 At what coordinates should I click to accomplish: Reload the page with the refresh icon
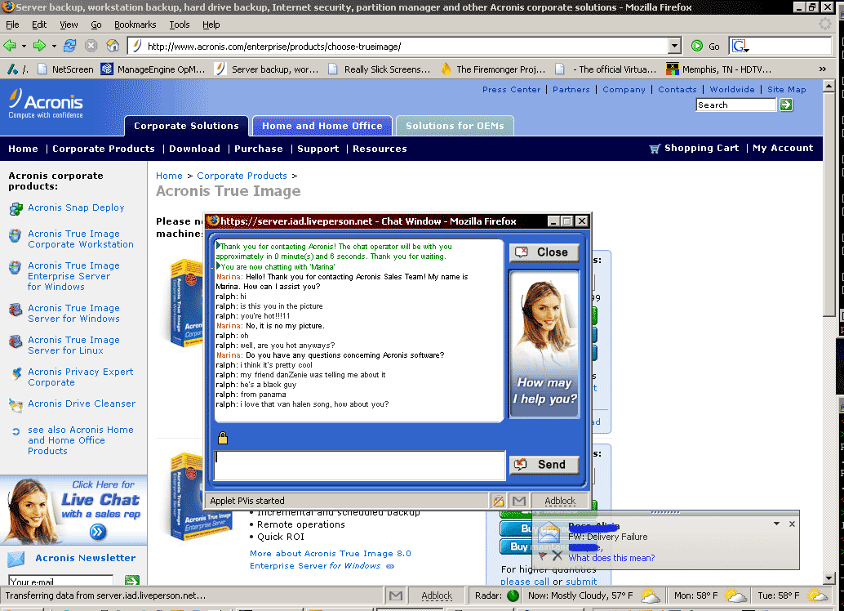(x=70, y=46)
